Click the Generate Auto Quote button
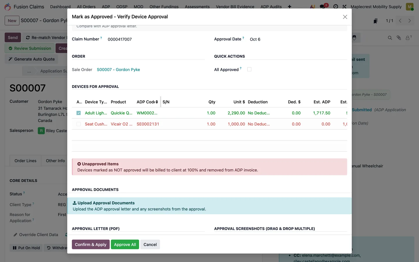Image resolution: width=419 pixels, height=262 pixels. pyautogui.click(x=31, y=59)
